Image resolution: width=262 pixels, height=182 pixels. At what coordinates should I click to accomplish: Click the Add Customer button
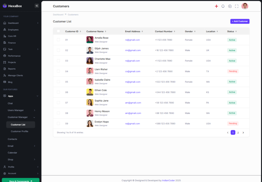point(240,21)
